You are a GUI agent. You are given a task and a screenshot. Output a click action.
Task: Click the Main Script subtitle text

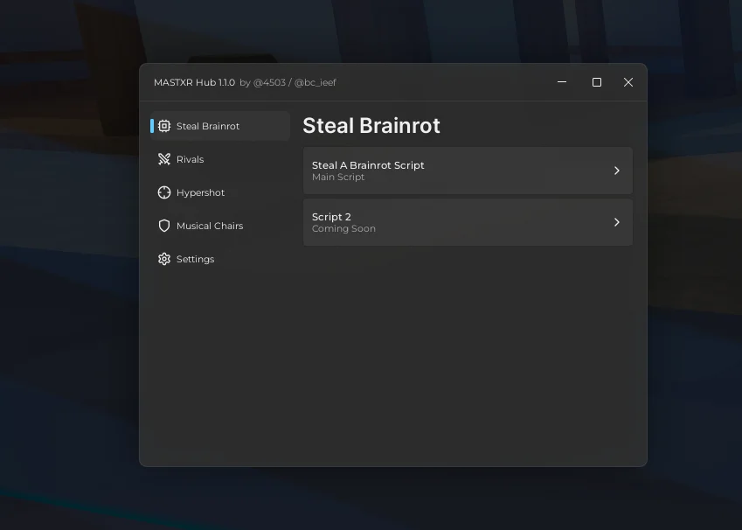point(338,178)
